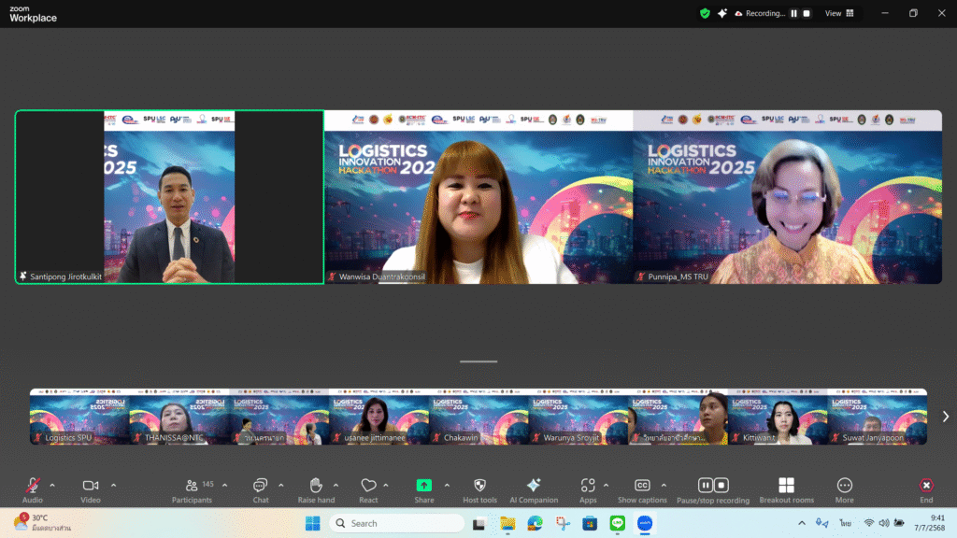Click the Zoom icon in the taskbar
This screenshot has height=538, width=957.
click(645, 523)
